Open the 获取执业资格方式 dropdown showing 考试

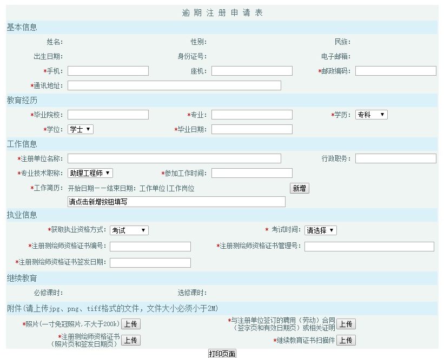pyautogui.click(x=129, y=230)
